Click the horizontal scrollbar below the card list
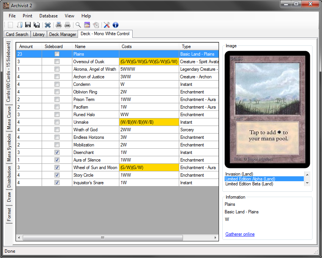 102,238
